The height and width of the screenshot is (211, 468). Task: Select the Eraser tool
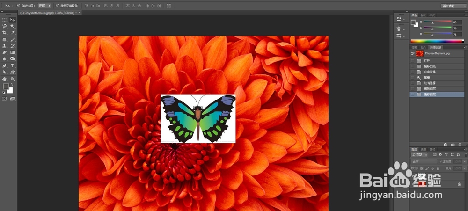click(x=5, y=52)
